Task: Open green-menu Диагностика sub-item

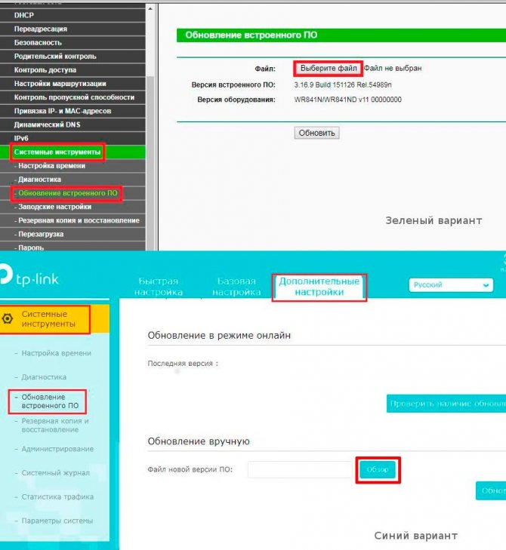Action: pyautogui.click(x=39, y=180)
